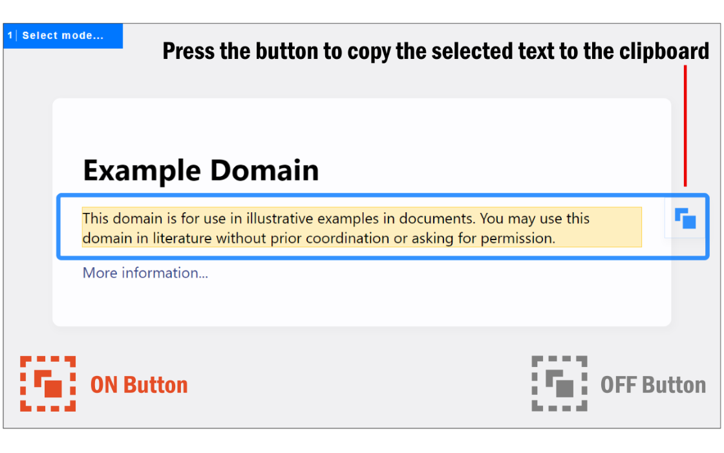Click the number 1 in the Select mode badge
The width and height of the screenshot is (724, 453).
[x=10, y=35]
